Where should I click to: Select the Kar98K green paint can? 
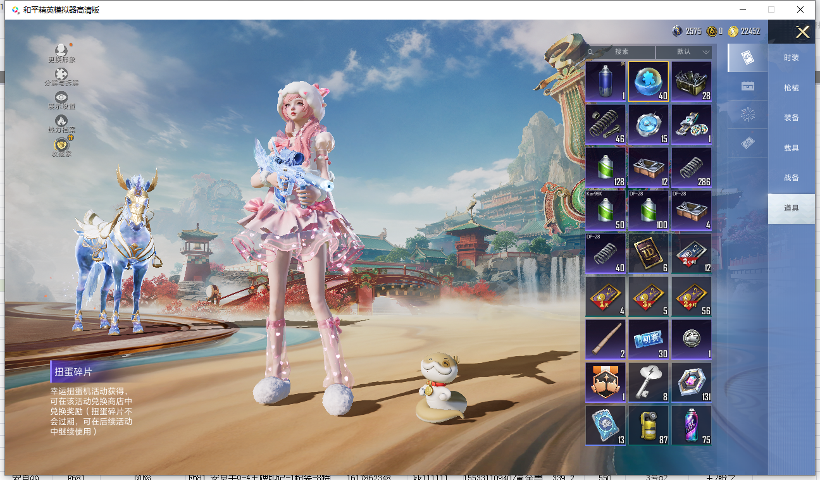point(606,211)
